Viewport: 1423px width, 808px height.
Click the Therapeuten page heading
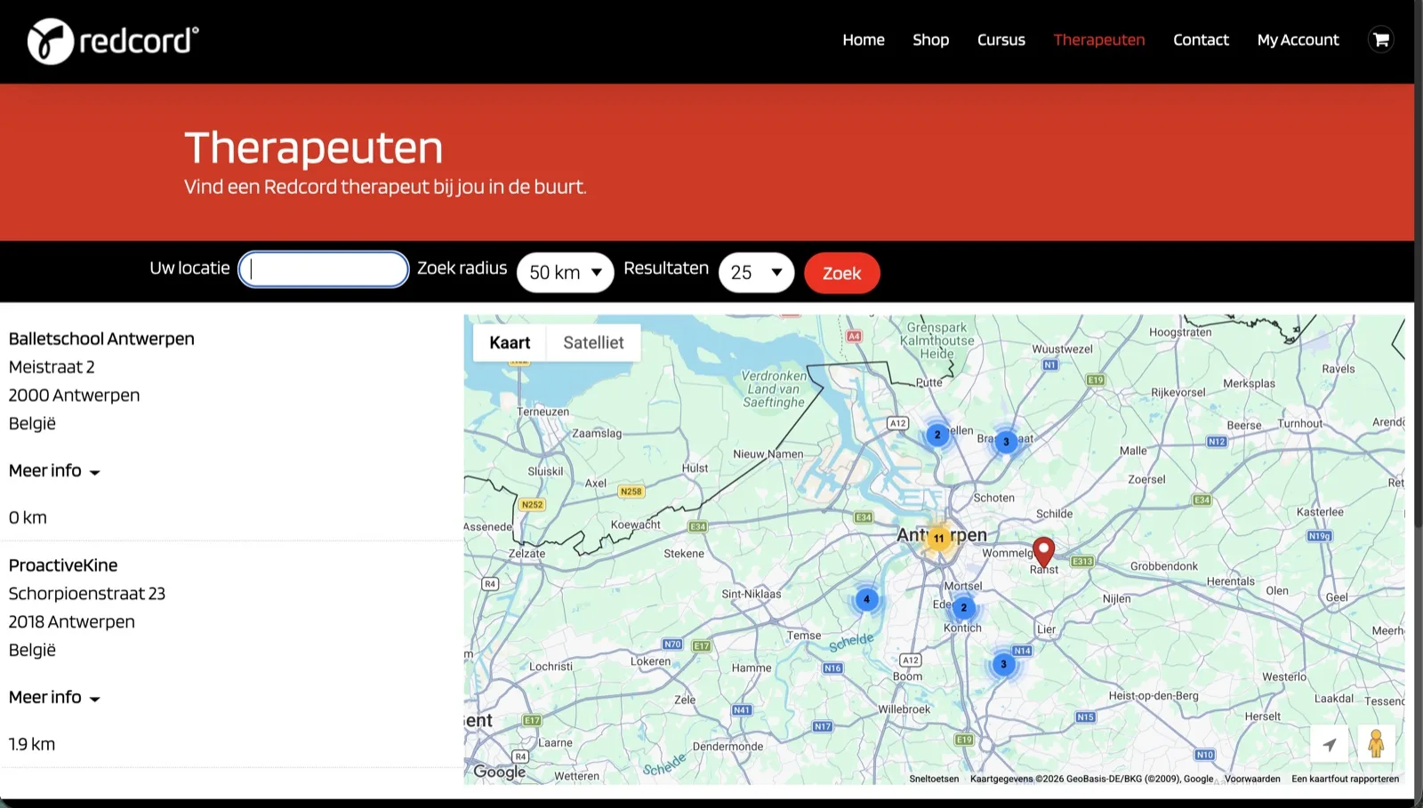tap(314, 148)
